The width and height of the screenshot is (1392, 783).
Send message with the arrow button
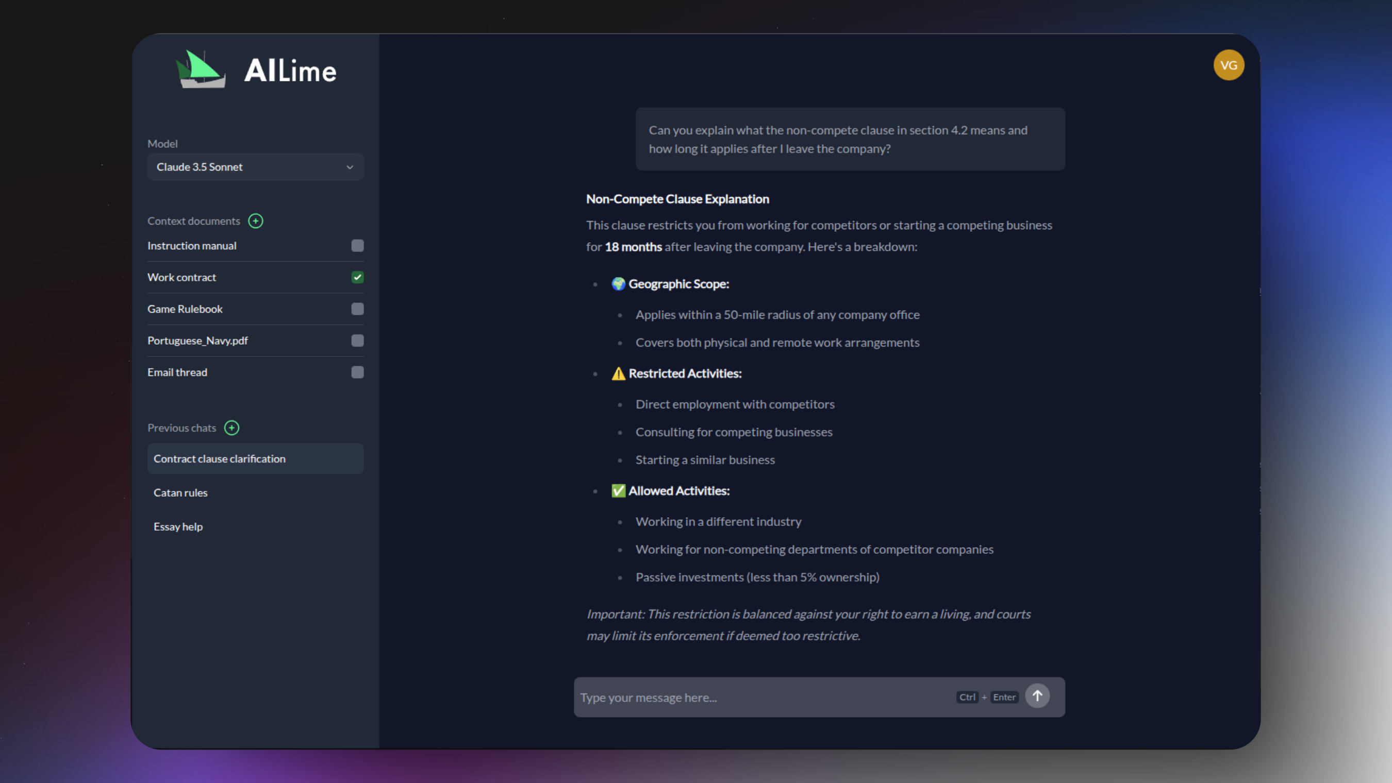[x=1037, y=696]
